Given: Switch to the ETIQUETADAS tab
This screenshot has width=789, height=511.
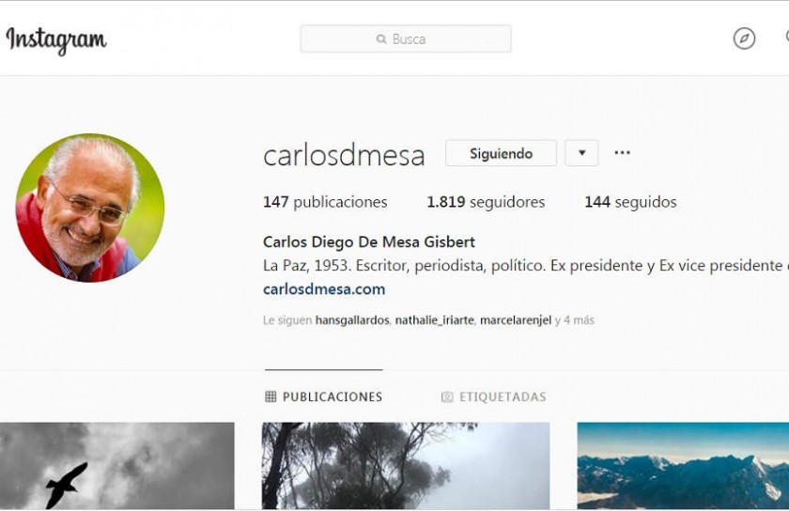Looking at the screenshot, I should click(494, 396).
